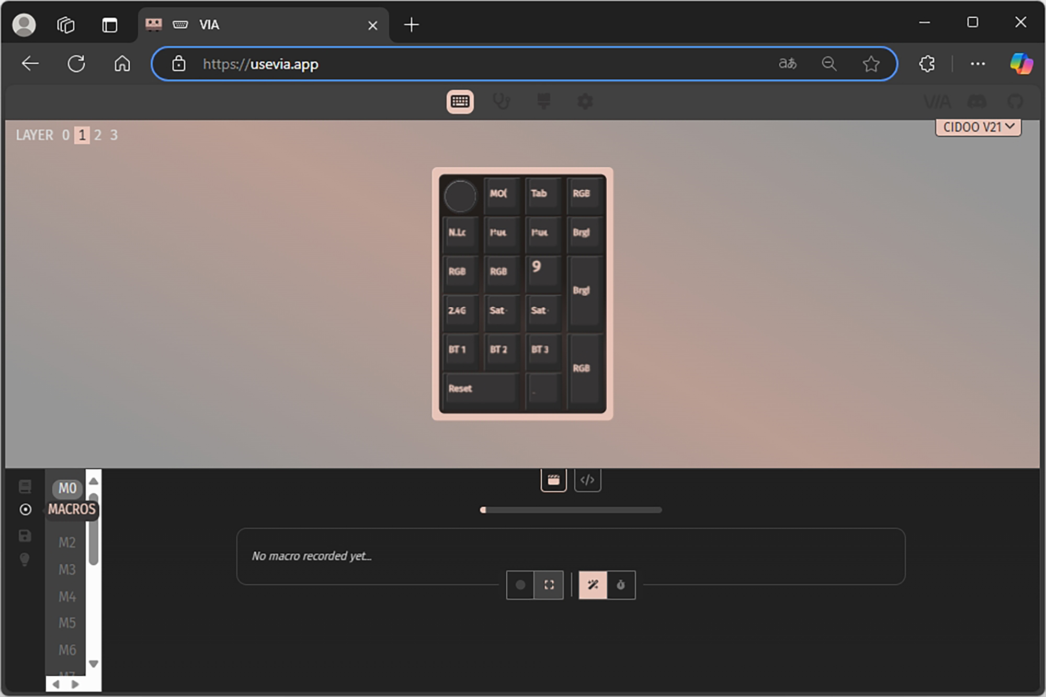
Task: Select the Keymap category sidebar icon
Action: coord(25,486)
